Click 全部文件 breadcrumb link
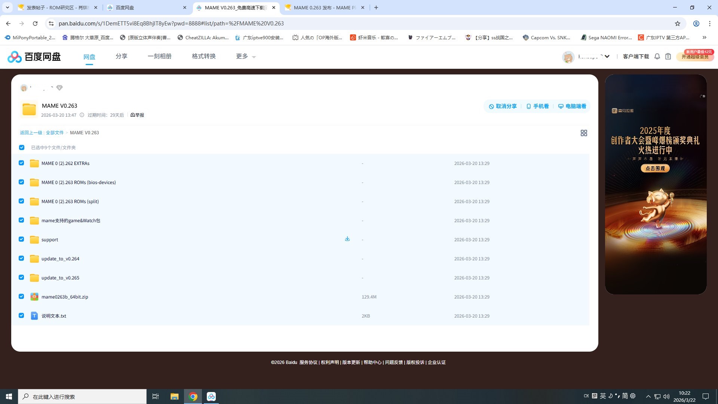Image resolution: width=718 pixels, height=404 pixels. point(55,133)
